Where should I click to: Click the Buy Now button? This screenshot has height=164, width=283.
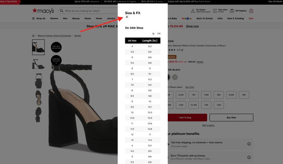(231, 117)
